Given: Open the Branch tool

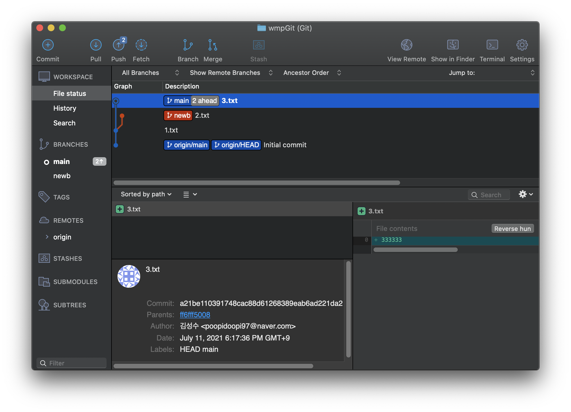Looking at the screenshot, I should pyautogui.click(x=188, y=45).
